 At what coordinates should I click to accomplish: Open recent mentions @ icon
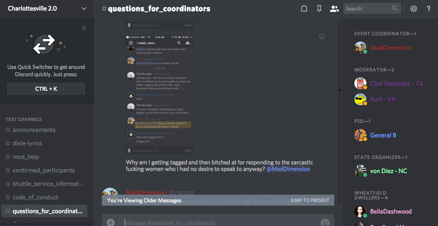414,9
